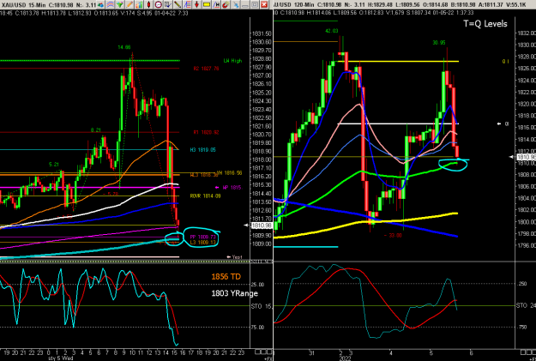Click the 1856 TD orange label
This screenshot has height=361, width=536.
click(x=226, y=276)
